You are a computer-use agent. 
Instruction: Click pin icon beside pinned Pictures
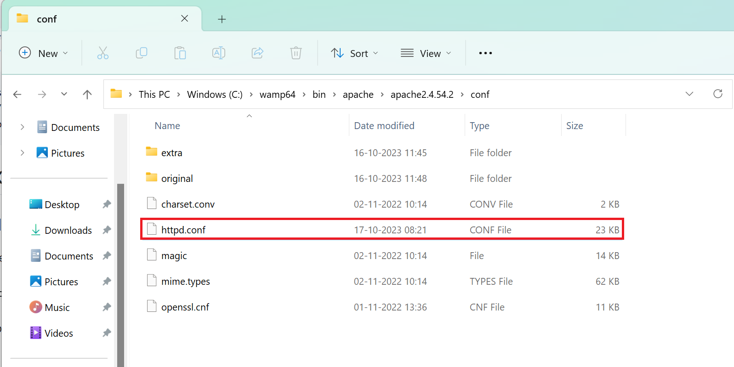point(107,282)
